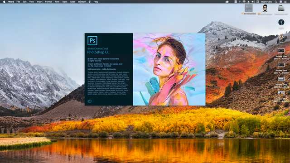Viewport: 290px width, 163px height.
Task: Open Notification Center list icon
Action: [285, 2]
